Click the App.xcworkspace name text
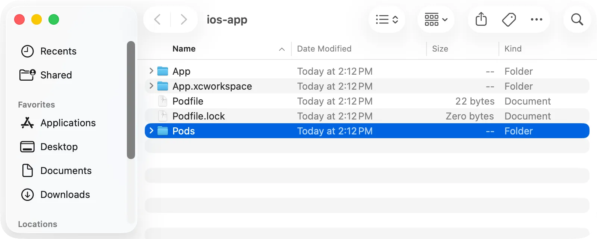The image size is (597, 239). click(x=212, y=86)
